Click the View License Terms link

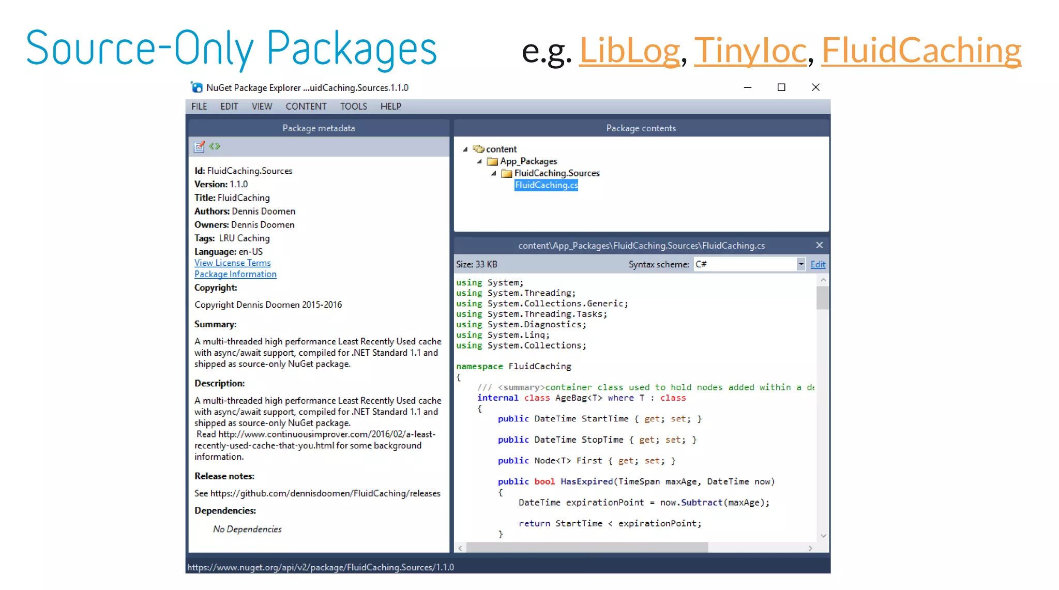point(233,263)
